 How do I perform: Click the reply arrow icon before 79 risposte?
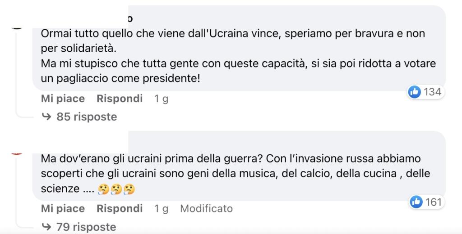[46, 227]
